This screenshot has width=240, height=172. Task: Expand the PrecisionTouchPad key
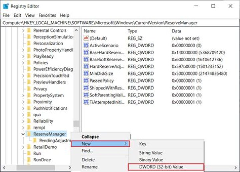(23, 76)
